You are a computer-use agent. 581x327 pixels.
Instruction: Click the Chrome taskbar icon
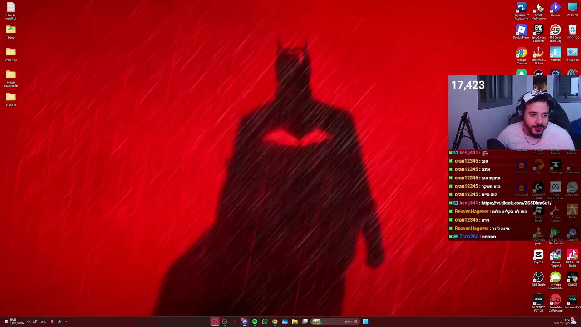tap(275, 322)
